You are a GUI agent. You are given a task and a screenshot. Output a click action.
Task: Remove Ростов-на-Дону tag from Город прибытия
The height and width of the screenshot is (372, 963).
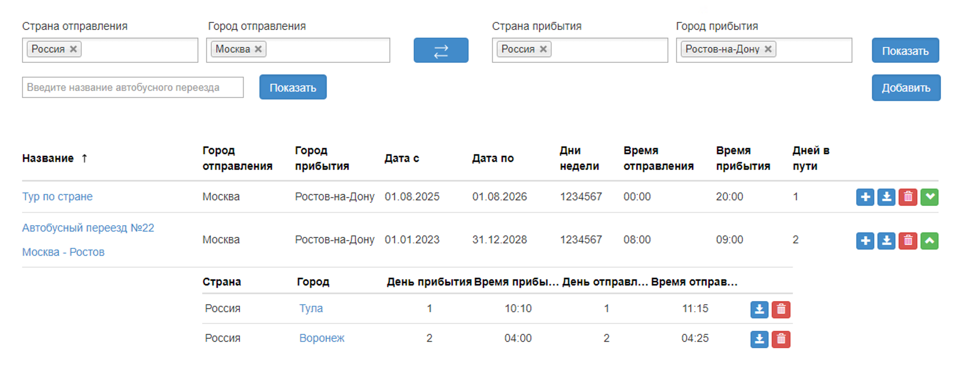click(x=768, y=49)
